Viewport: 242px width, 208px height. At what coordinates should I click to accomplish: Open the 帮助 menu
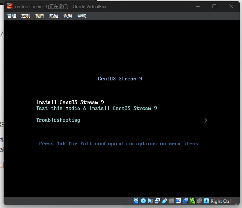82,16
